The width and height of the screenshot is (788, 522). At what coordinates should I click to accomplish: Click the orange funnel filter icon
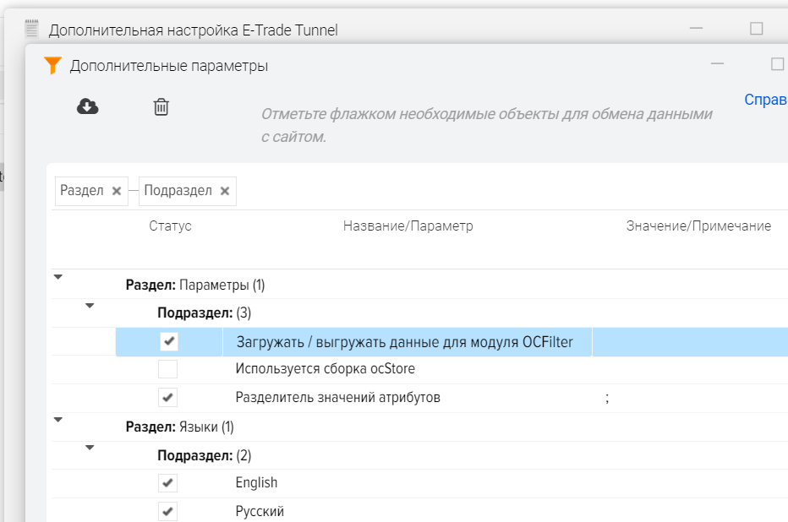52,66
